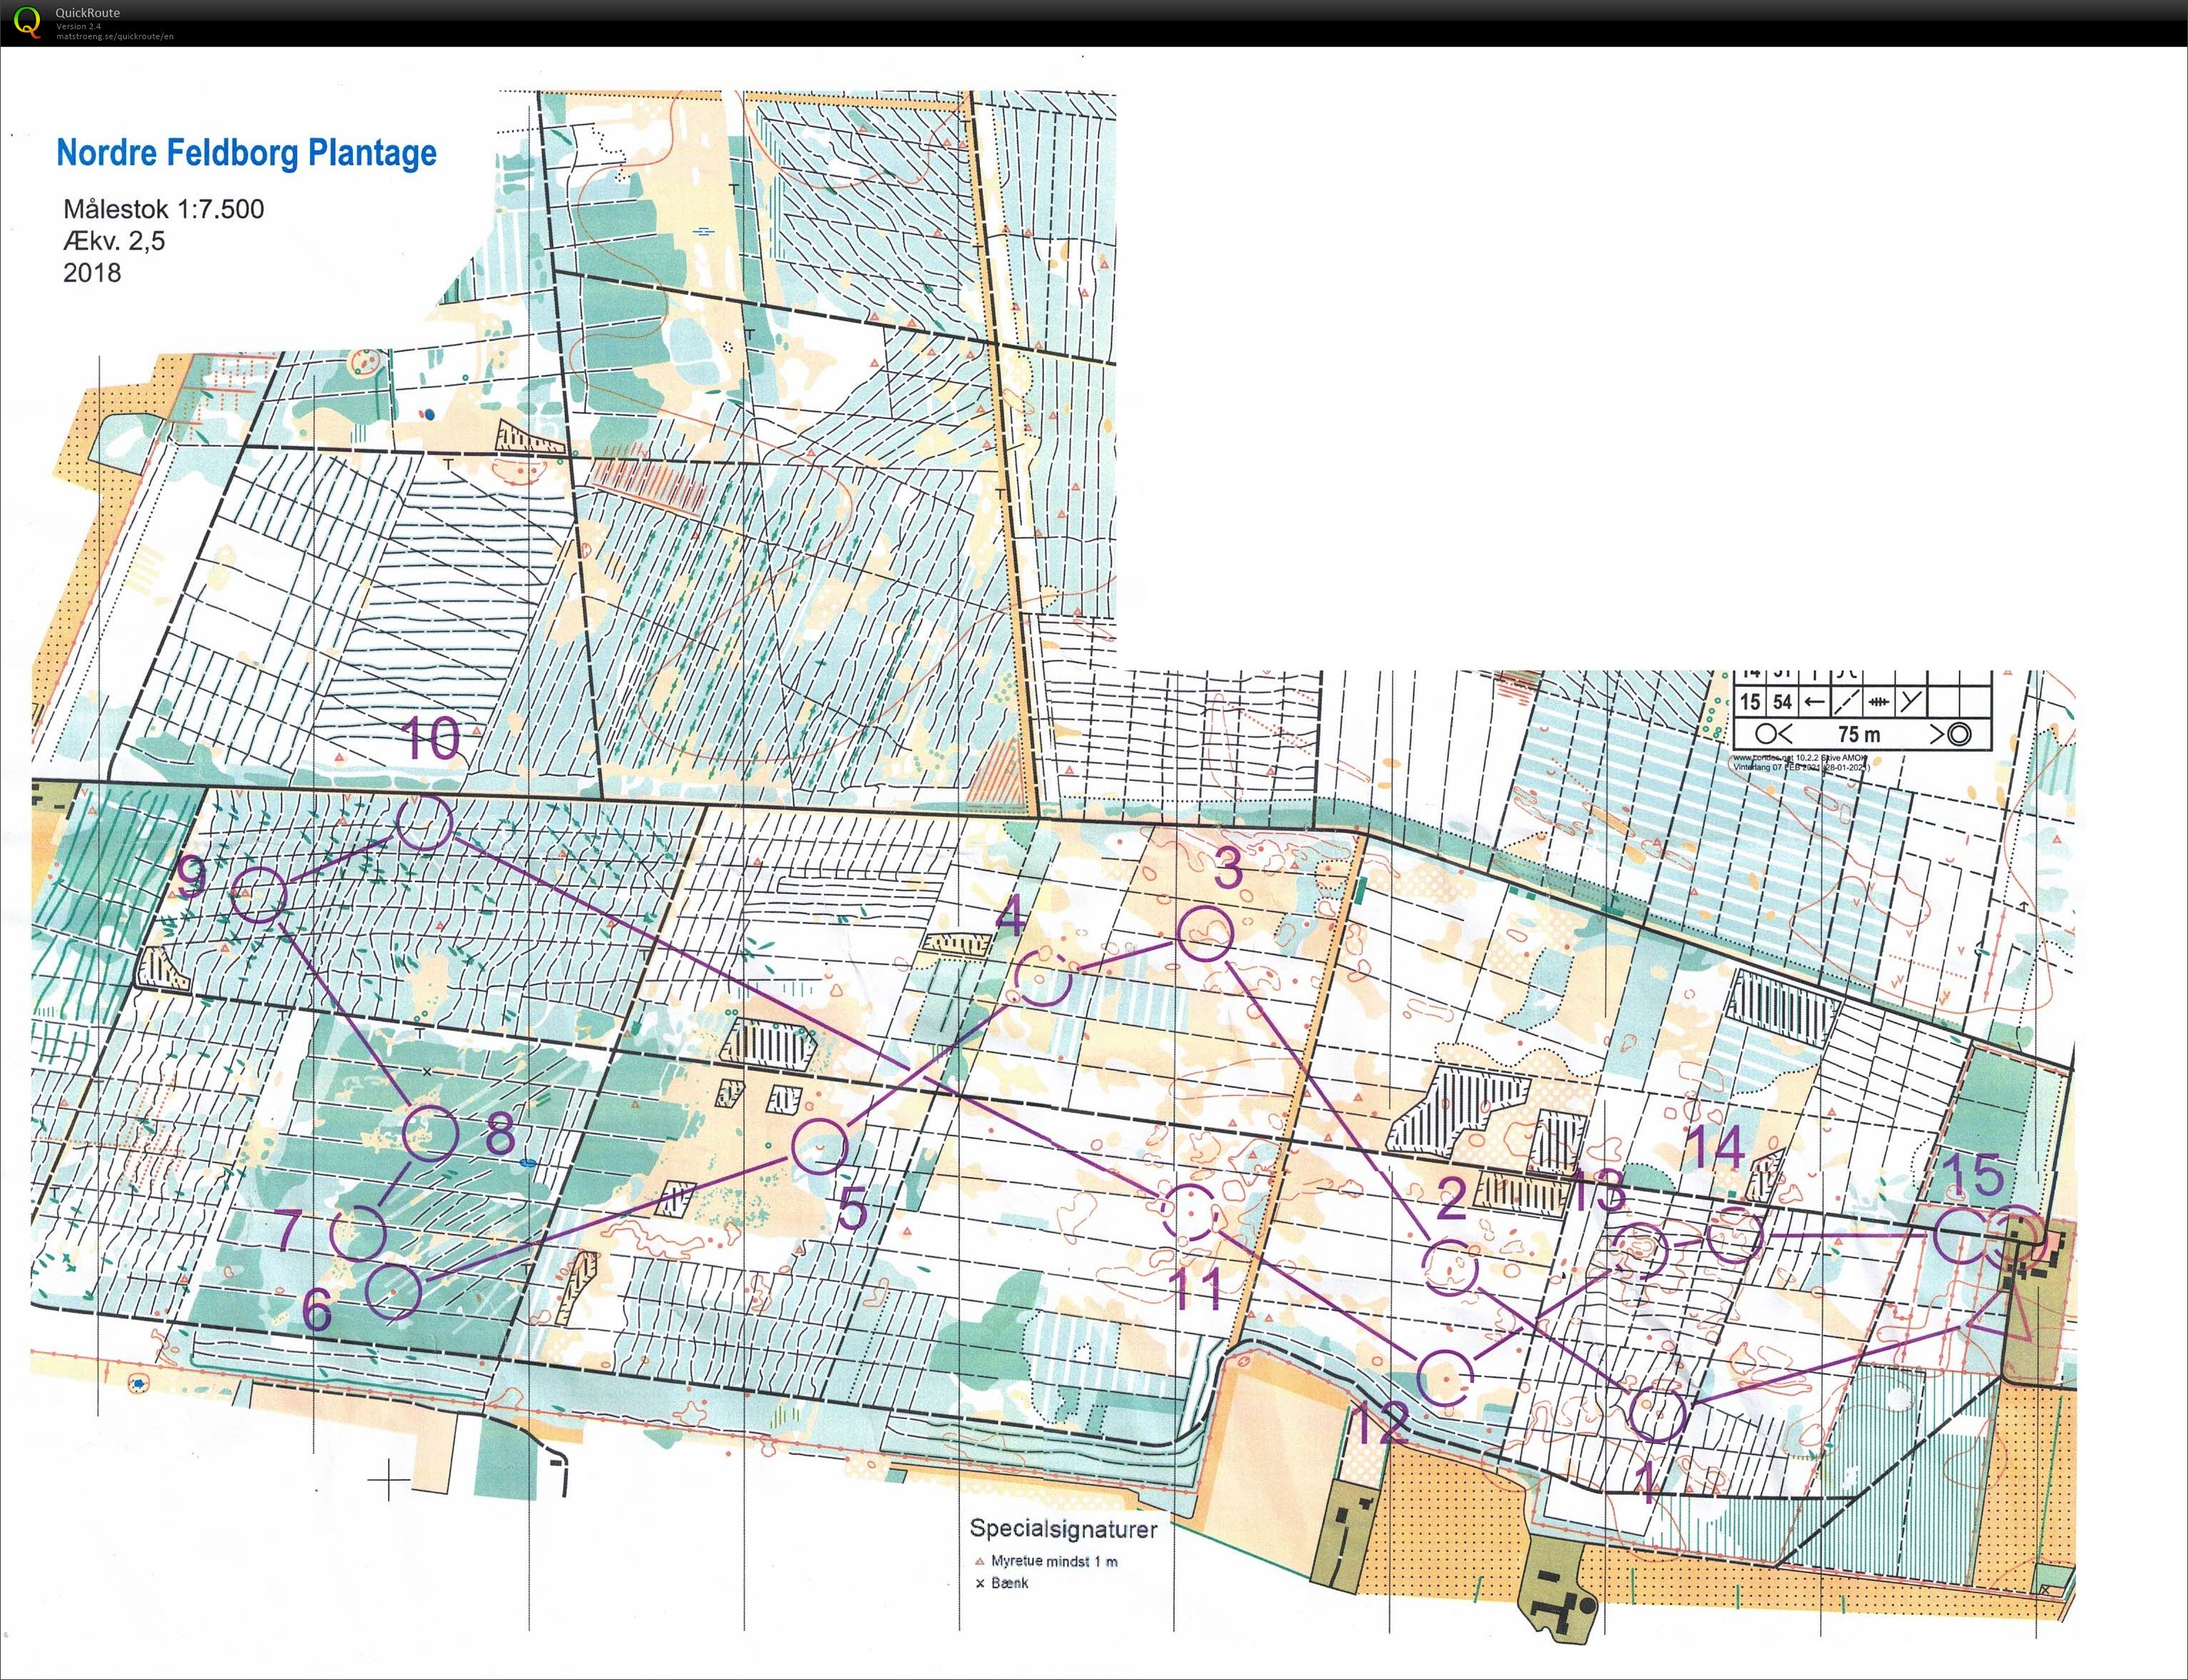Click the Ækv. 2,5 contour interval text

[x=114, y=241]
